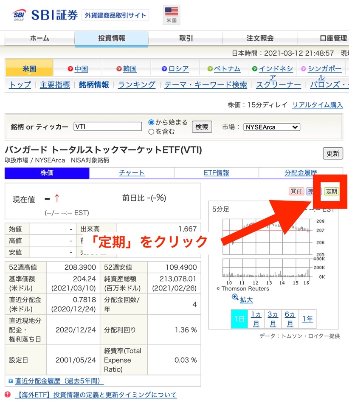Switch to the ETF情報 tab
This screenshot has width=349, height=406.
tap(217, 173)
